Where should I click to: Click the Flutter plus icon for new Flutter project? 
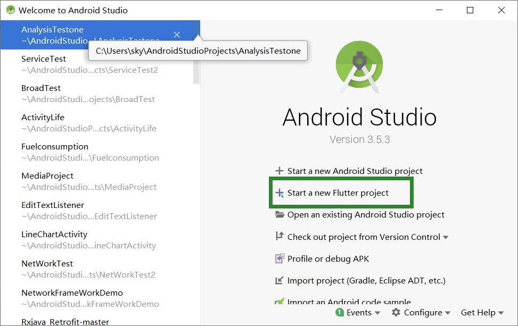pyautogui.click(x=279, y=193)
